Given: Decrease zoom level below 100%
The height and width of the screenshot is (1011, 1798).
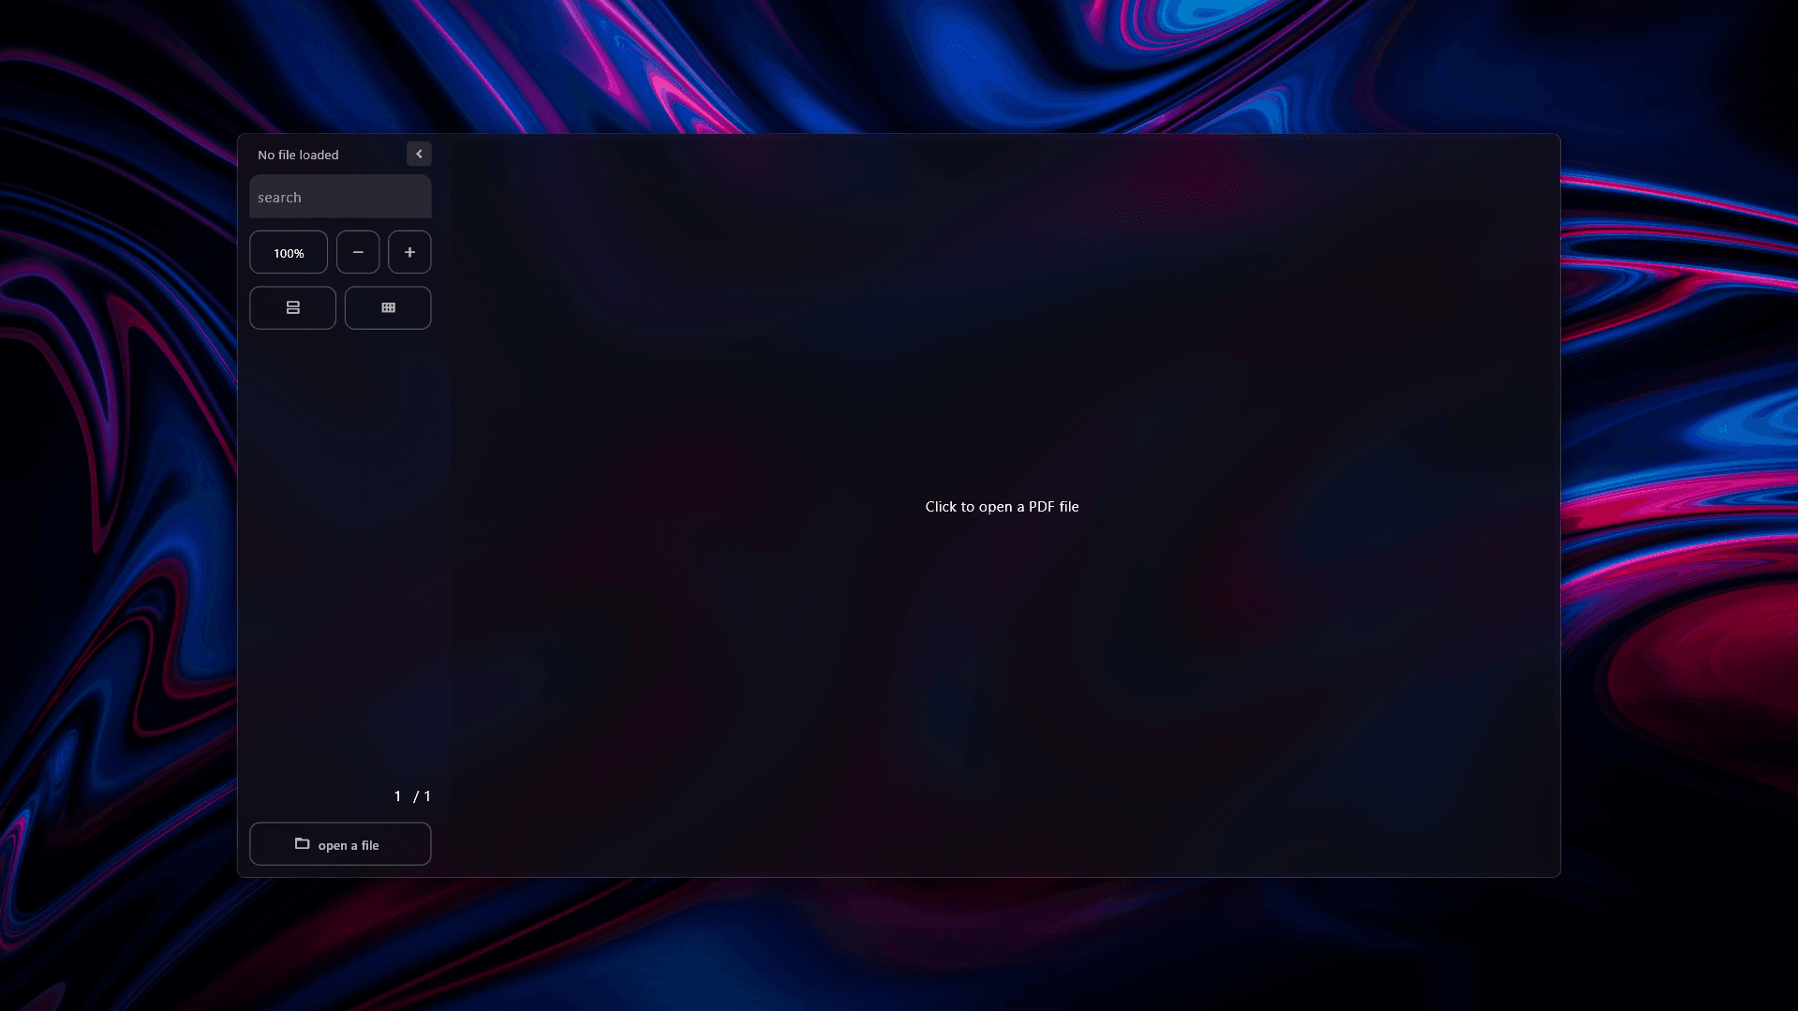Looking at the screenshot, I should tap(358, 253).
